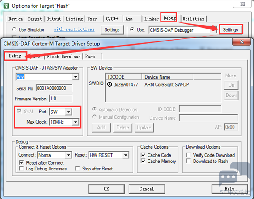Image resolution: width=254 pixels, height=199 pixels.
Task: Select Automatic Detection radio button
Action: pos(94,109)
